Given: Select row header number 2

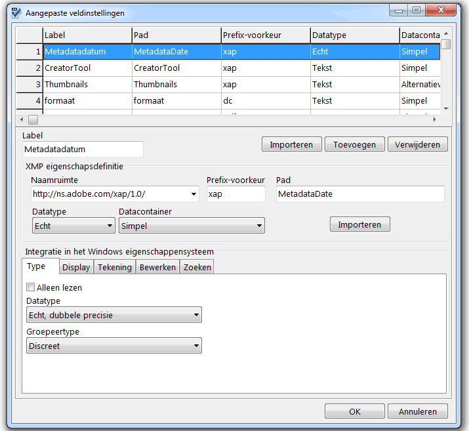Looking at the screenshot, I should 30,68.
